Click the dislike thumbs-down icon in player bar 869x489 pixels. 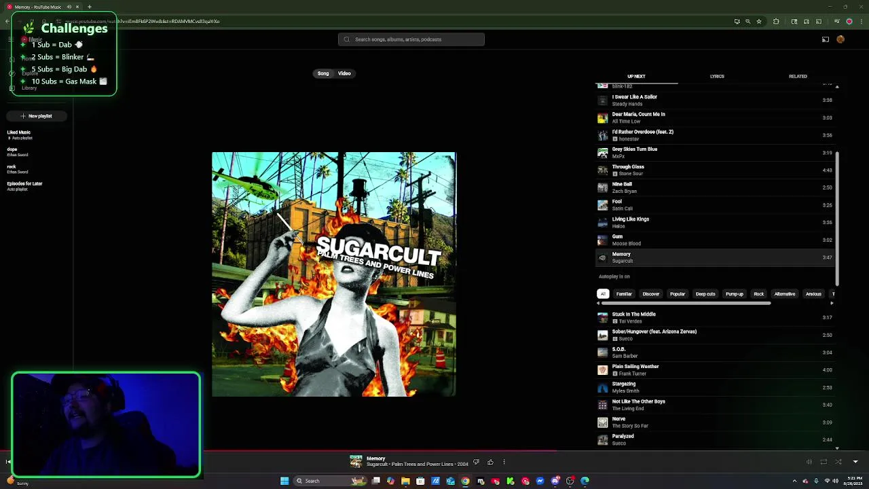pos(476,462)
